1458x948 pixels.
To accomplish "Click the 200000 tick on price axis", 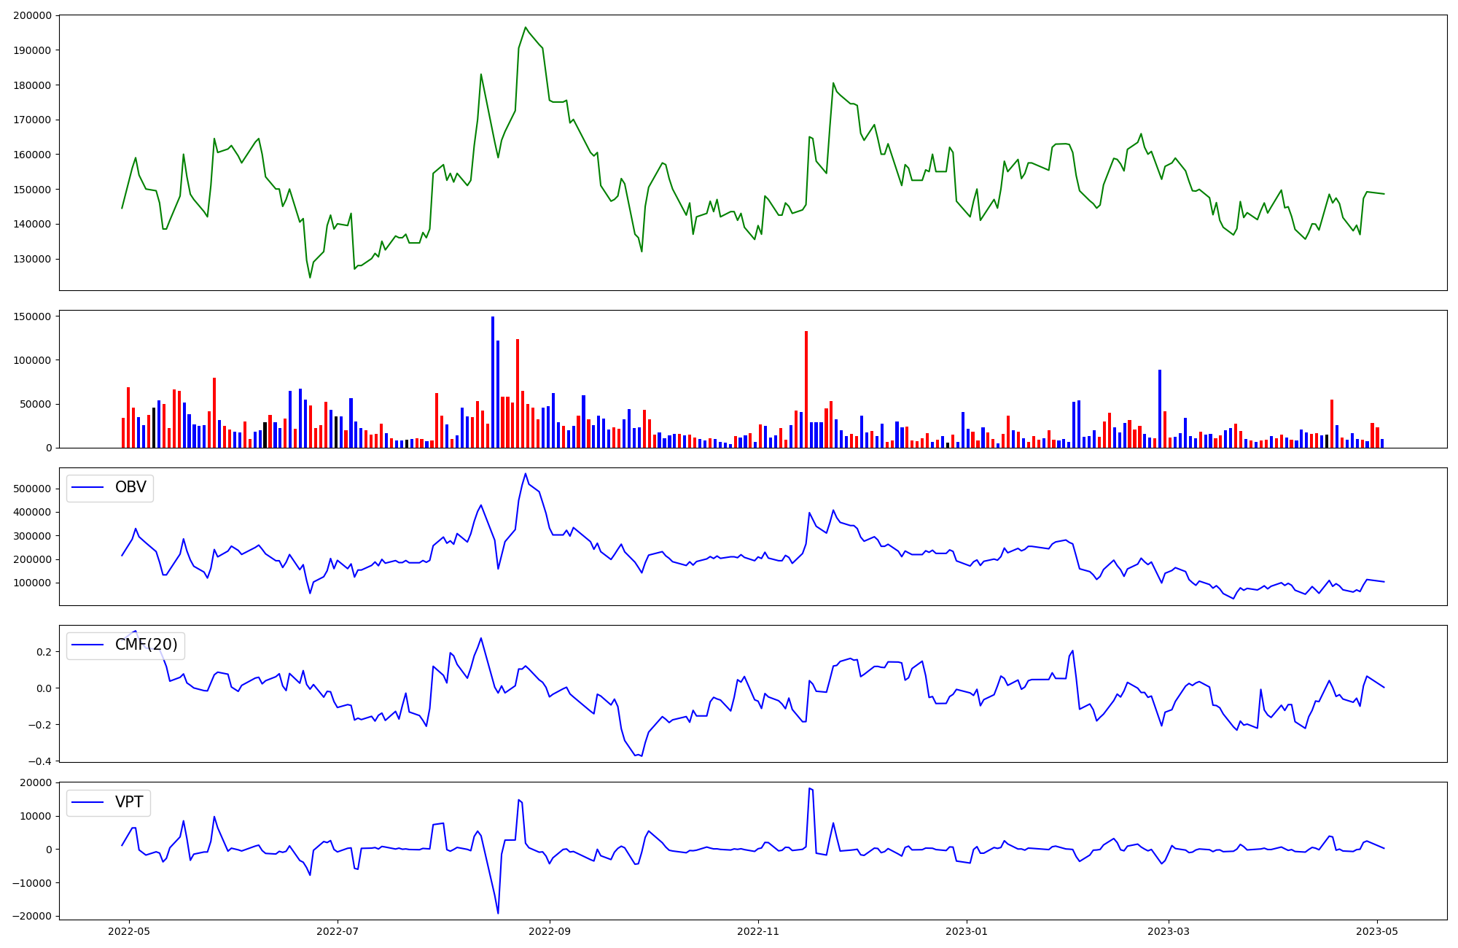I will coord(32,15).
